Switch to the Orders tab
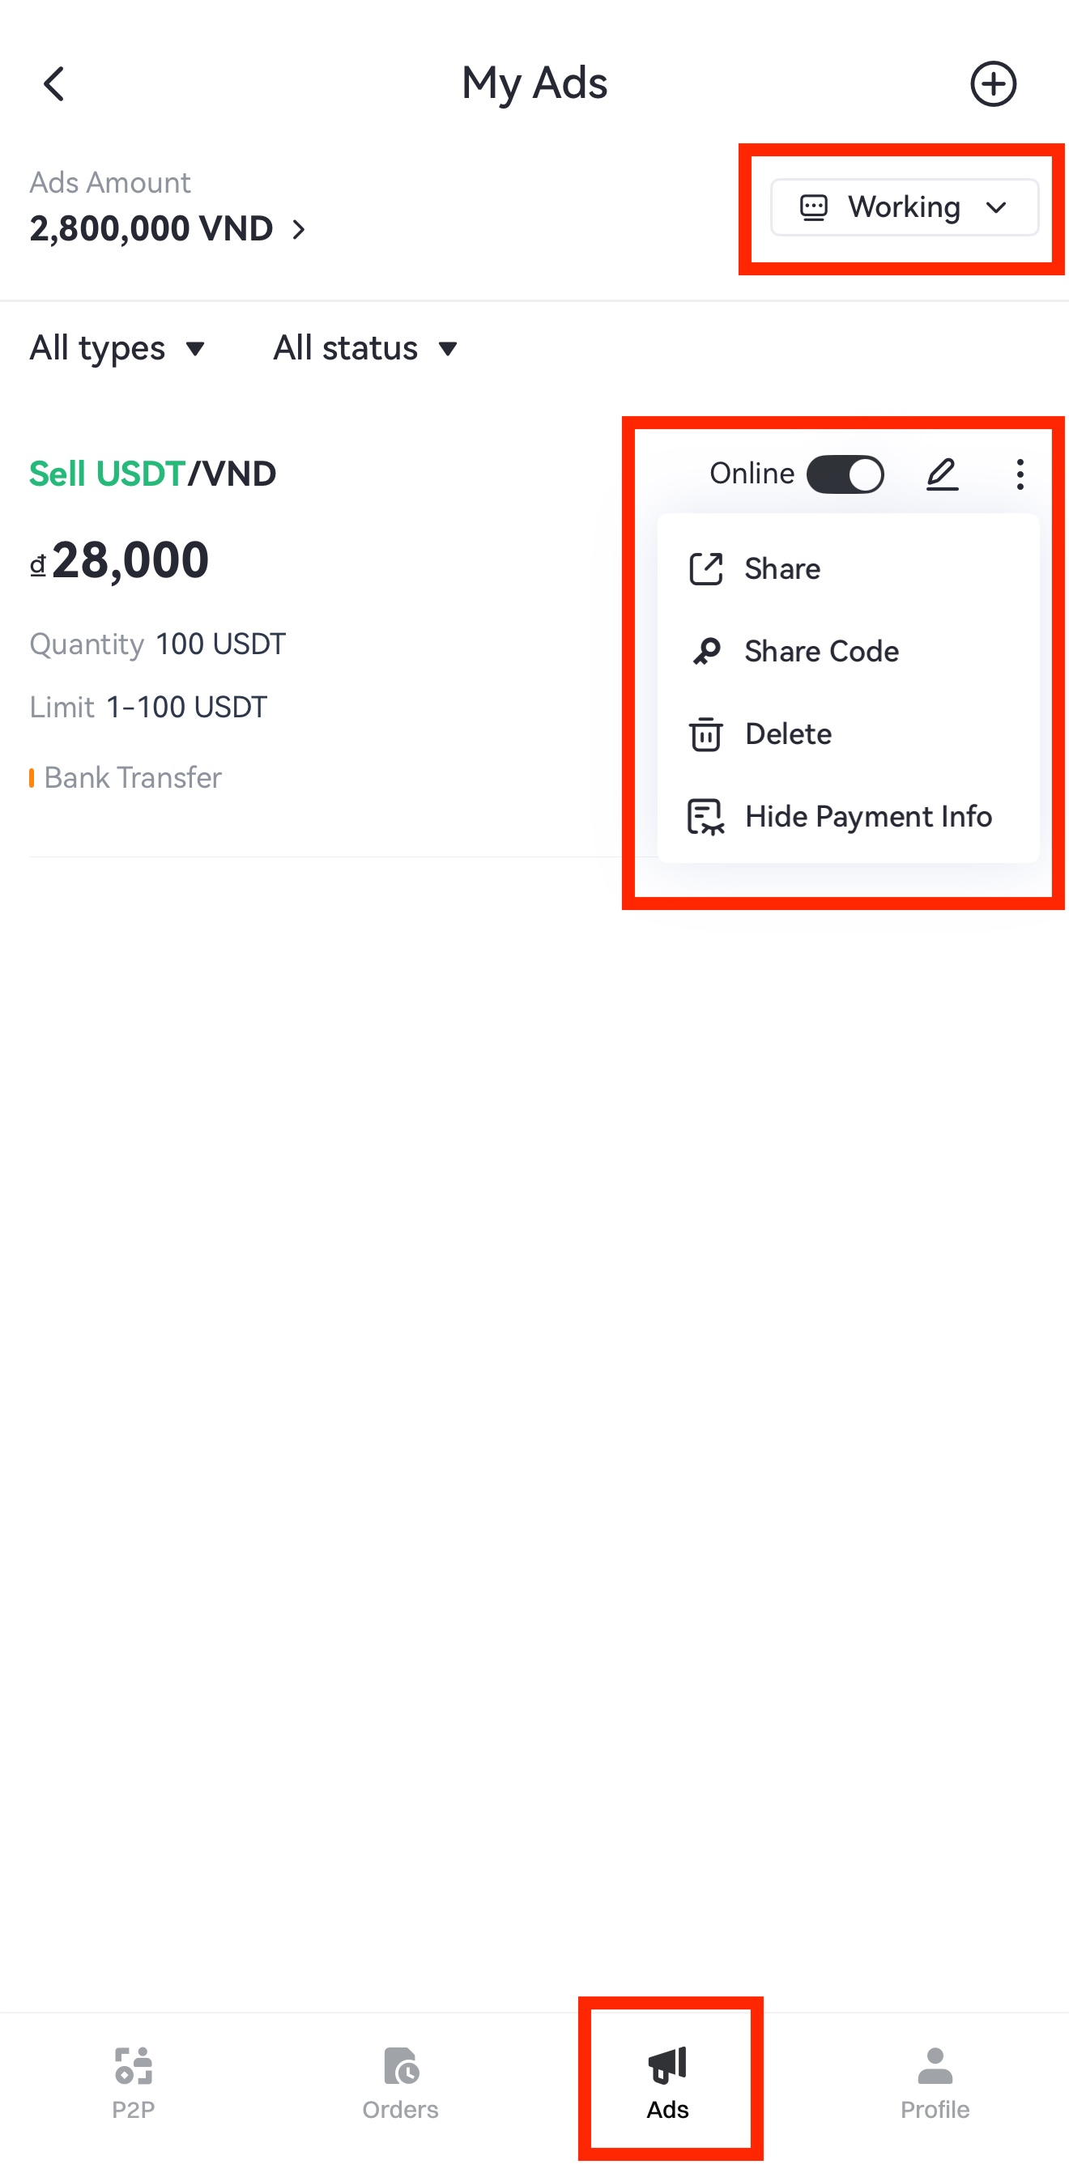 coord(401,2082)
